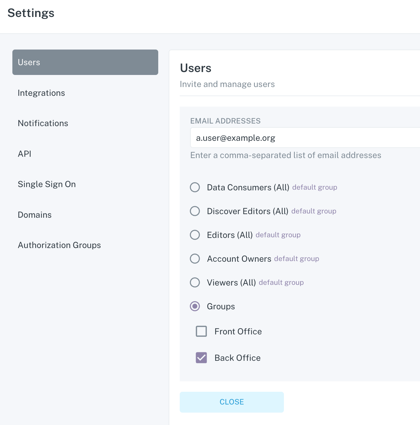
Task: Uncheck the Back Office group checkbox
Action: click(x=201, y=358)
